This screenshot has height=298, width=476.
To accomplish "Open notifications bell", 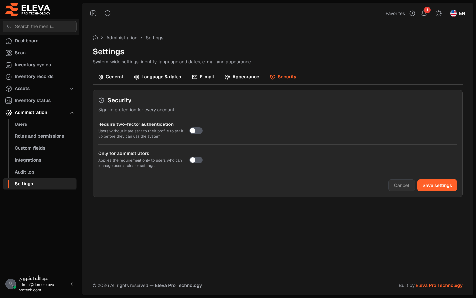I will (x=424, y=13).
